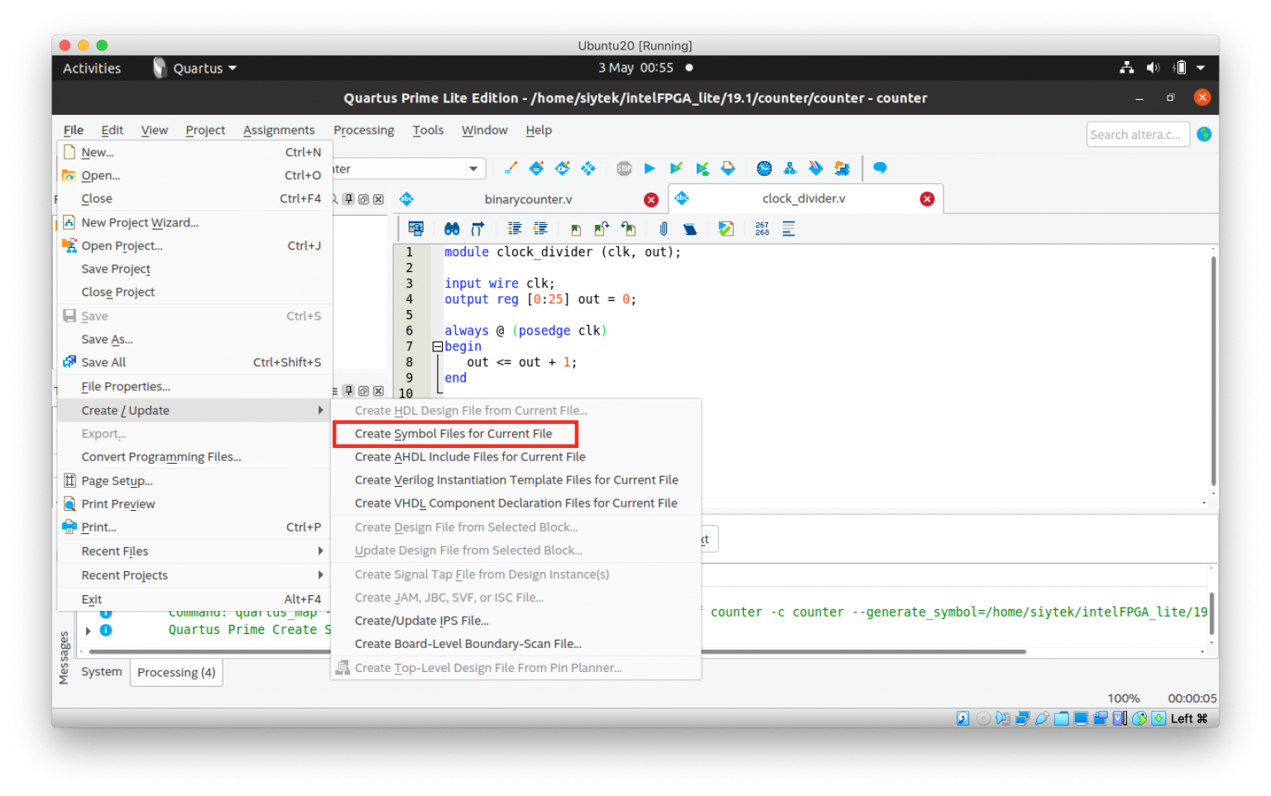Click the indent increase icon in editor toolbar
Viewport: 1271px width, 796px height.
[x=514, y=228]
